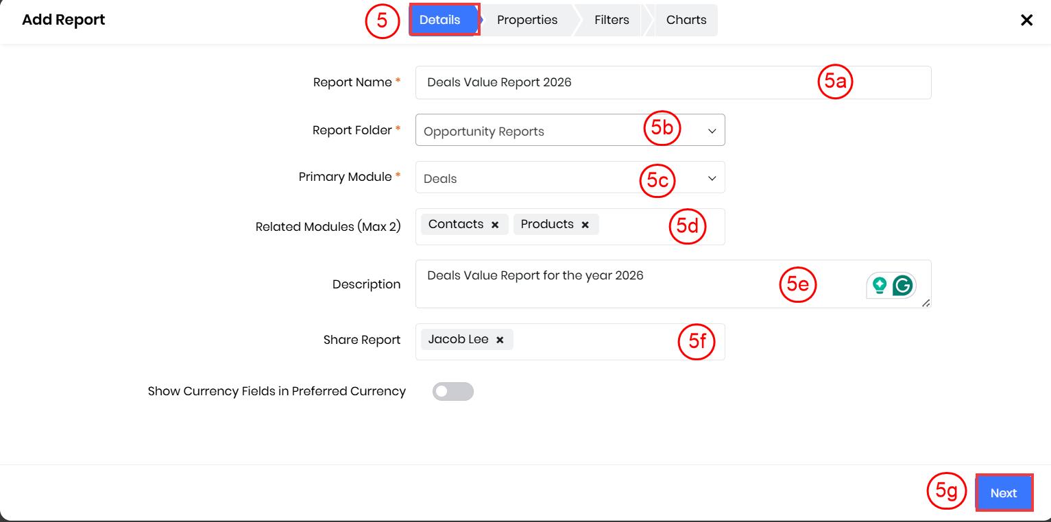Remove the Products tag from Related Modules
The height and width of the screenshot is (522, 1051).
click(x=585, y=225)
